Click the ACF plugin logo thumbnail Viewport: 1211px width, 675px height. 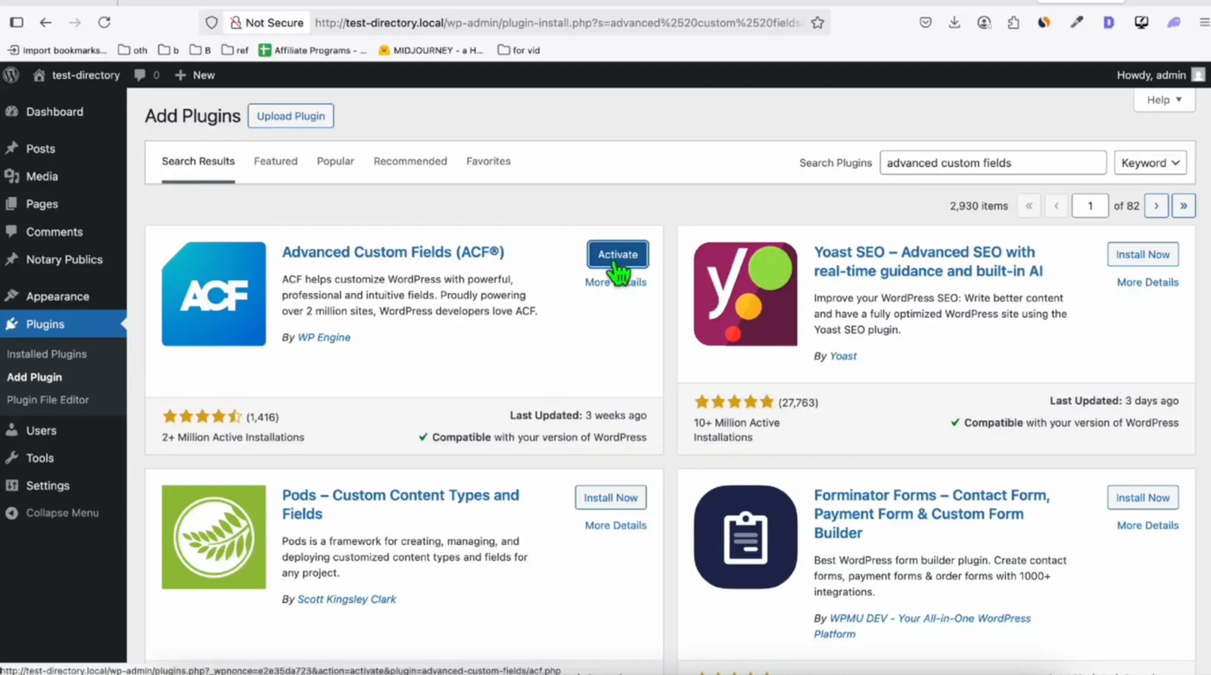(x=213, y=294)
